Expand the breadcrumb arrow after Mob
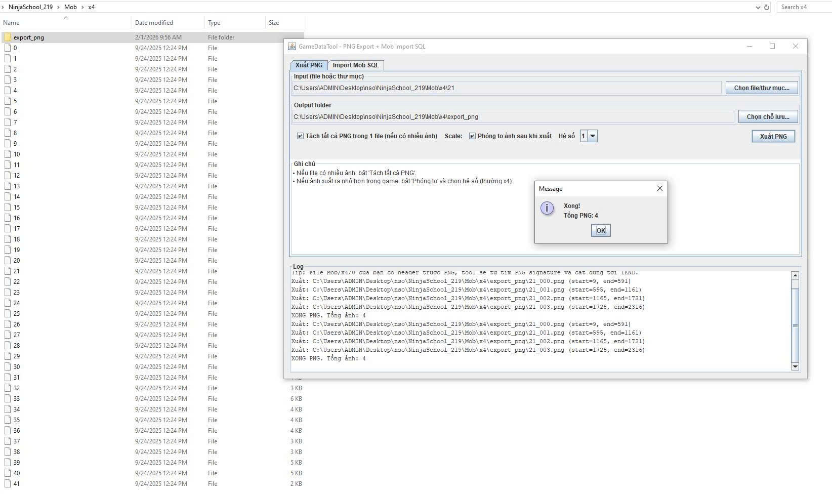Screen dimensions: 832x494 (81, 7)
